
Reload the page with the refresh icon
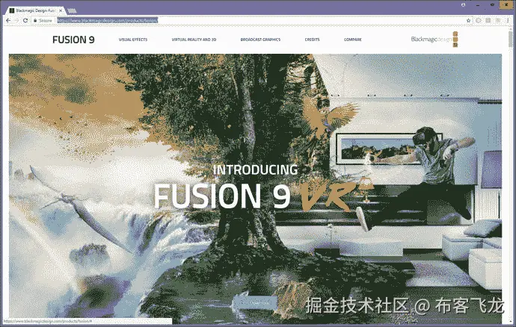[x=25, y=20]
